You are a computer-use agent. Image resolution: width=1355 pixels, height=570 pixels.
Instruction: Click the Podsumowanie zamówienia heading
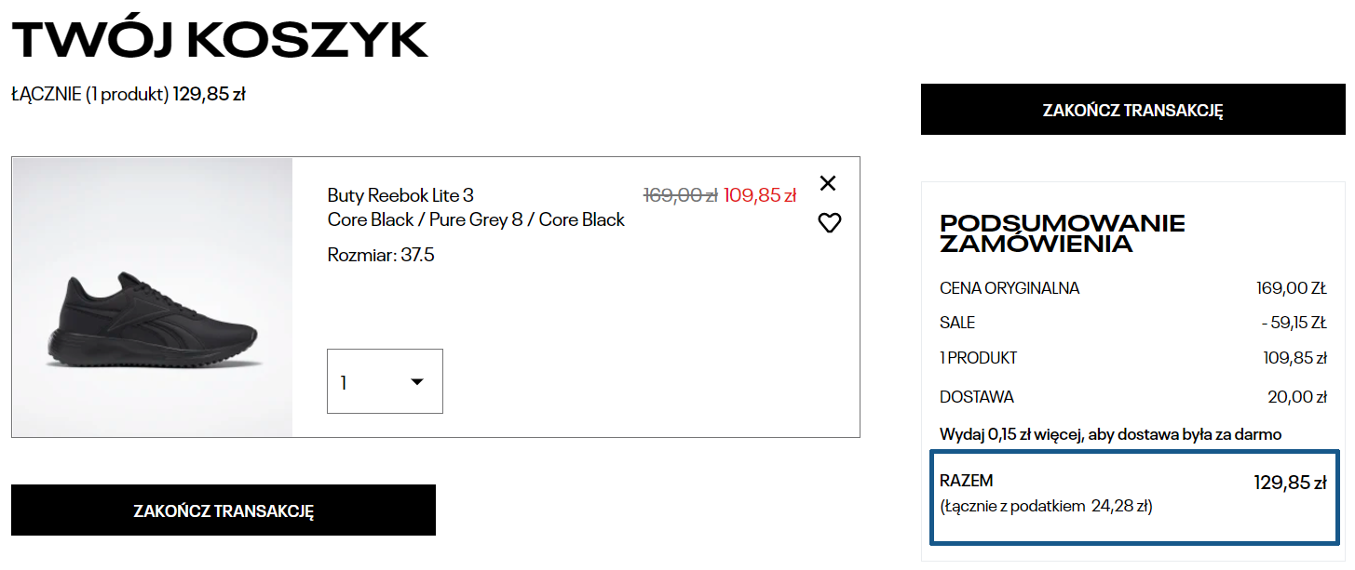tap(1062, 233)
